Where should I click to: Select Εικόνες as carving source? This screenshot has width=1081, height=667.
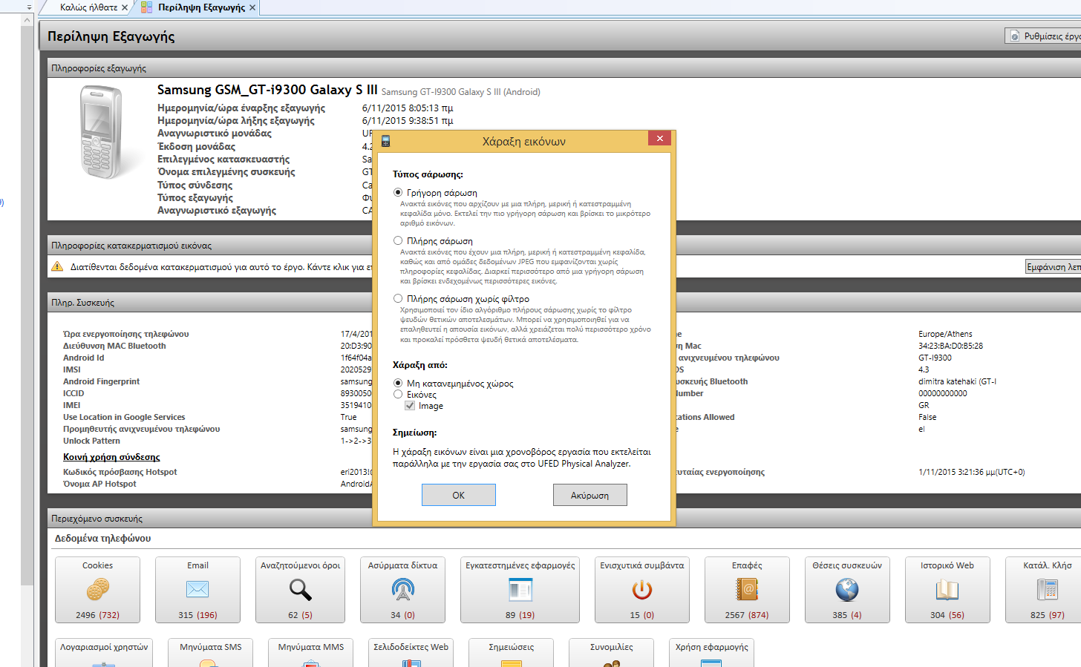pyautogui.click(x=398, y=394)
